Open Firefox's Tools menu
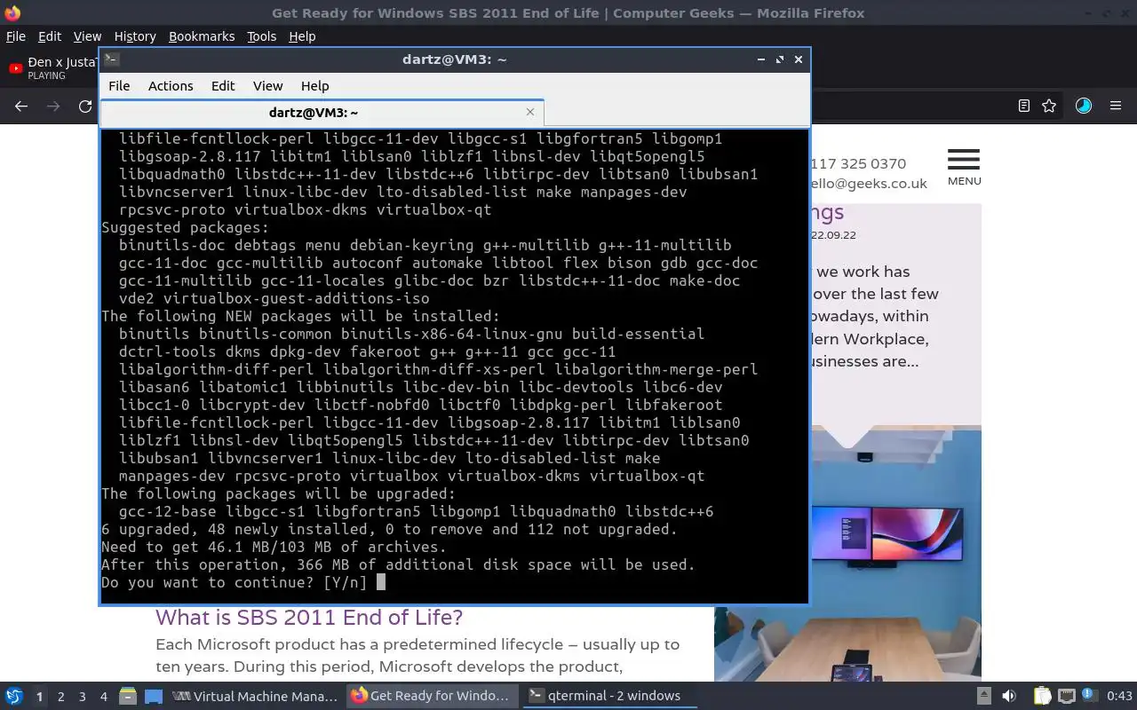 coord(261,36)
